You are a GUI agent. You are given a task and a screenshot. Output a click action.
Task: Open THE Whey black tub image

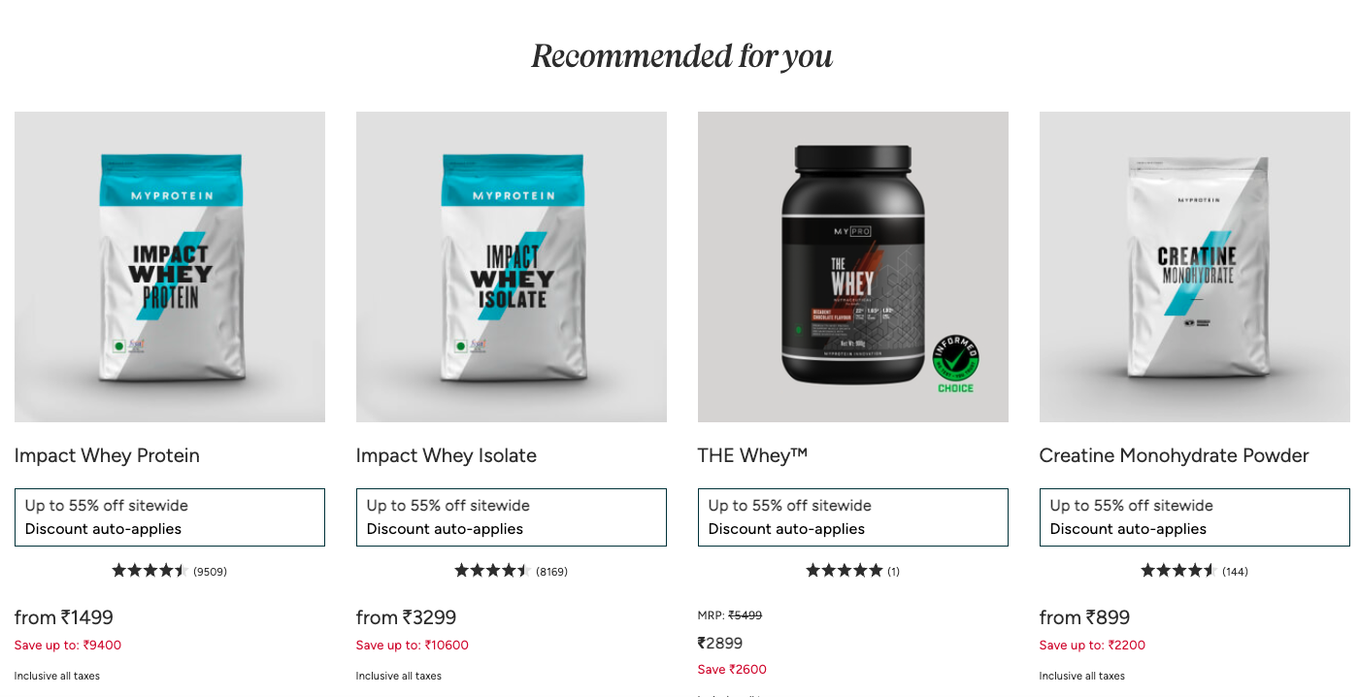click(853, 267)
